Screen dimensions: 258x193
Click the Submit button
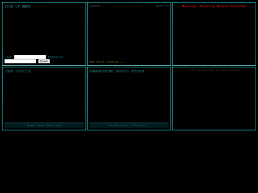[44, 61]
